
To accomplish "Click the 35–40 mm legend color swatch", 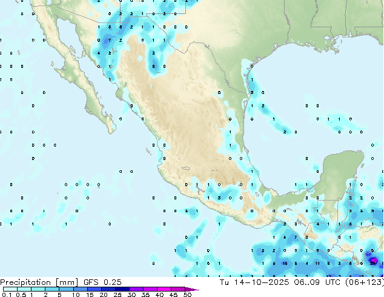I will point(150,289).
